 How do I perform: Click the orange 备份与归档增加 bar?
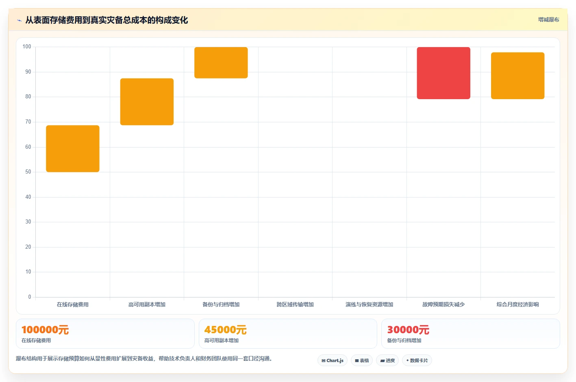[x=221, y=63]
